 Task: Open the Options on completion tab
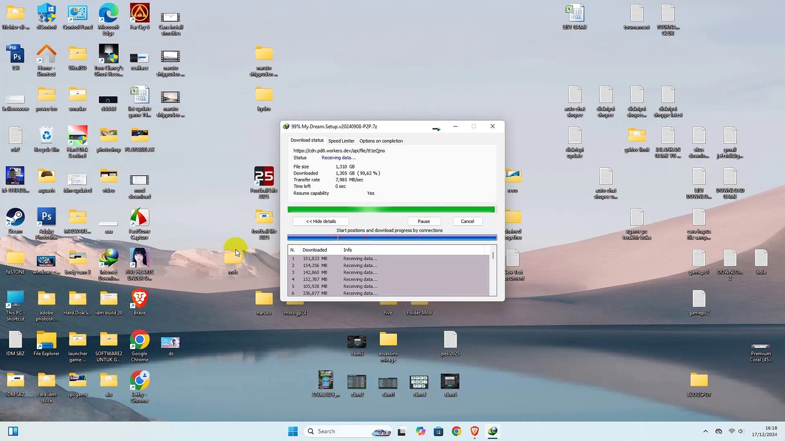(x=381, y=141)
